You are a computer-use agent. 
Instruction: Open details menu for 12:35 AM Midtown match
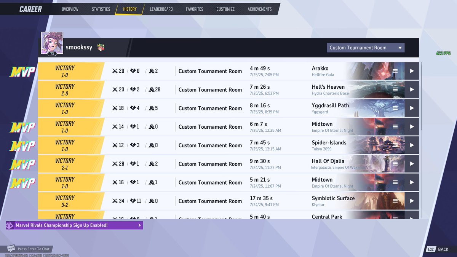395,127
